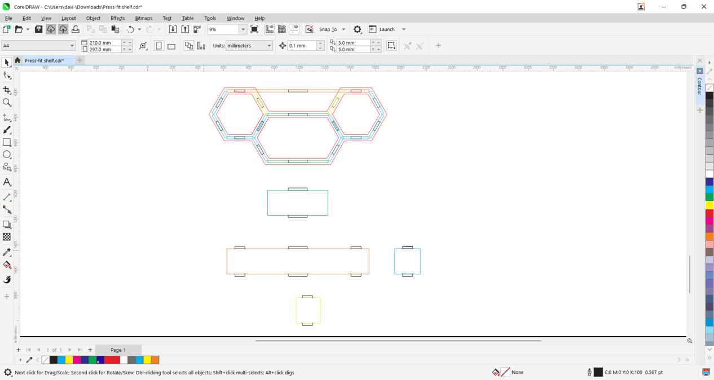
Task: Select the Artistic Media brush tool
Action: (7, 130)
